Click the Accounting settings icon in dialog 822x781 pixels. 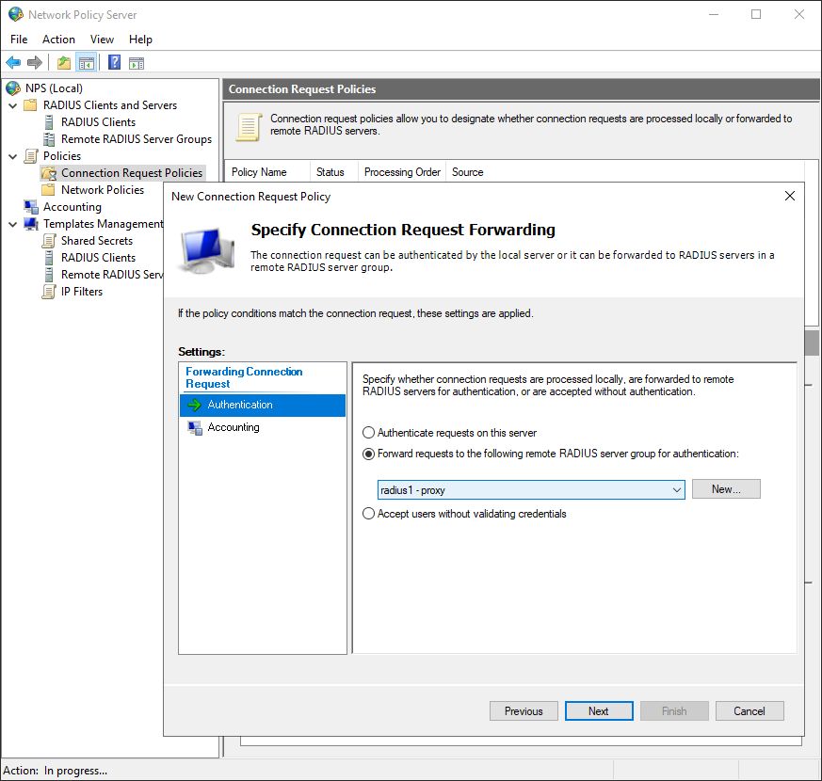195,427
